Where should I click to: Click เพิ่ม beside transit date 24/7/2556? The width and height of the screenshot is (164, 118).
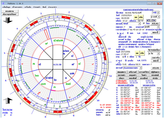(x=142, y=53)
